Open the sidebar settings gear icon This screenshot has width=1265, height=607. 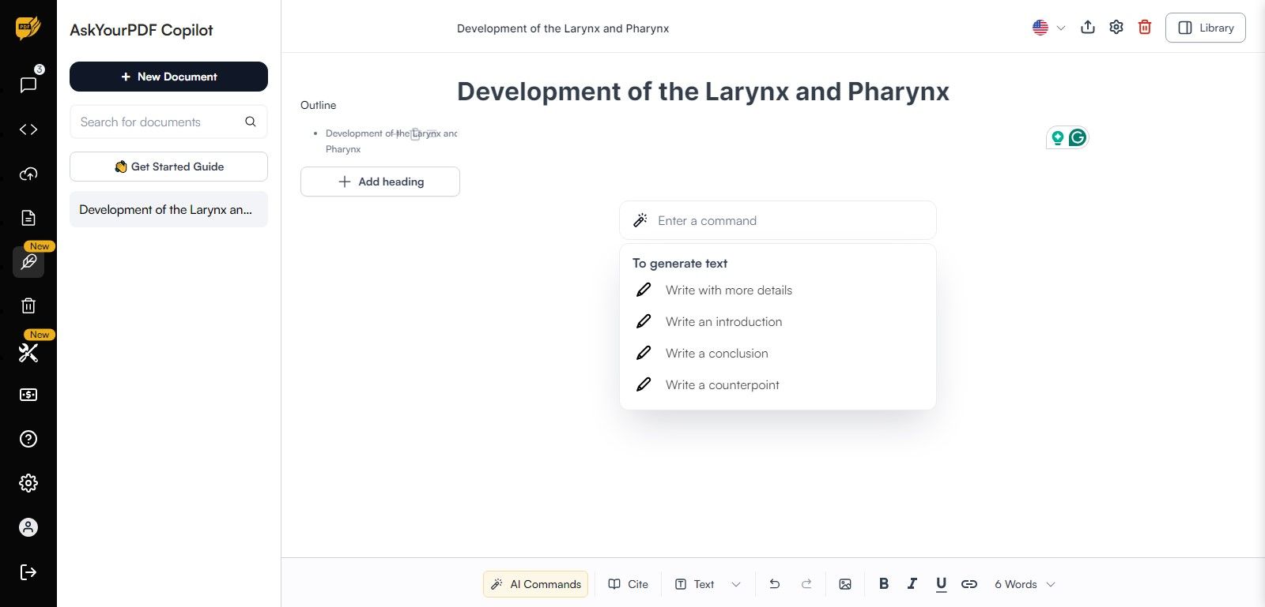point(28,483)
